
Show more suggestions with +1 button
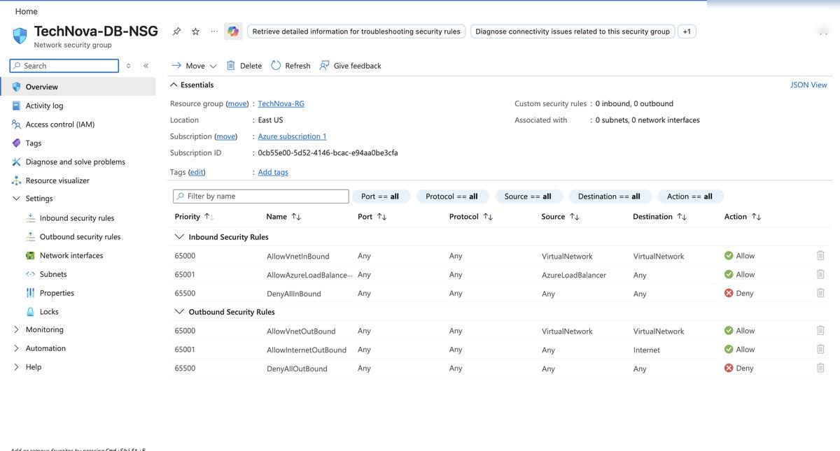(x=687, y=31)
